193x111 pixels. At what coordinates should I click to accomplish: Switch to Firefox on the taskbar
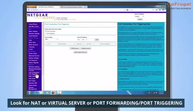[53, 93]
